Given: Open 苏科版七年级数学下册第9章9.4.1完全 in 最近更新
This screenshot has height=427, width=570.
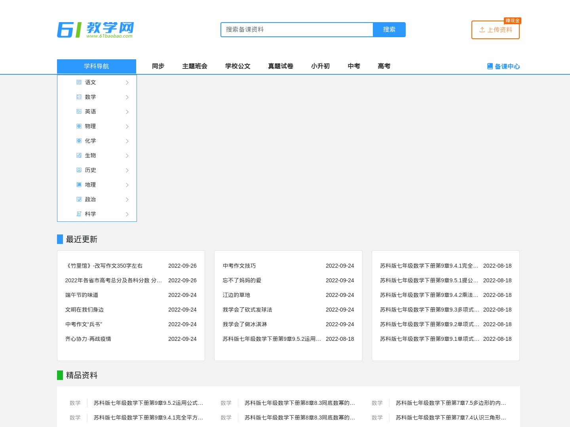Looking at the screenshot, I should [429, 266].
